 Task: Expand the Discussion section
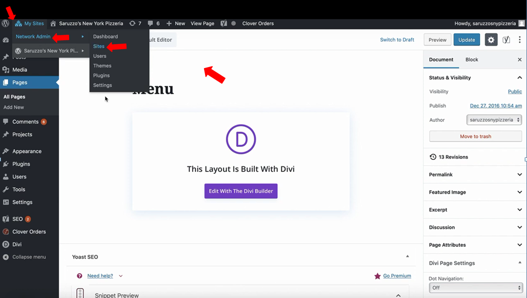pos(475,227)
